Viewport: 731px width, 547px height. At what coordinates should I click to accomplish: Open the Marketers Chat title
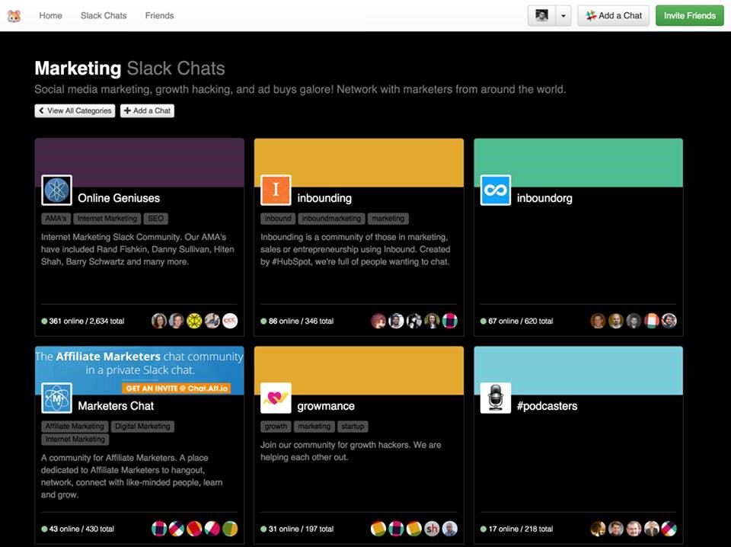(x=116, y=406)
